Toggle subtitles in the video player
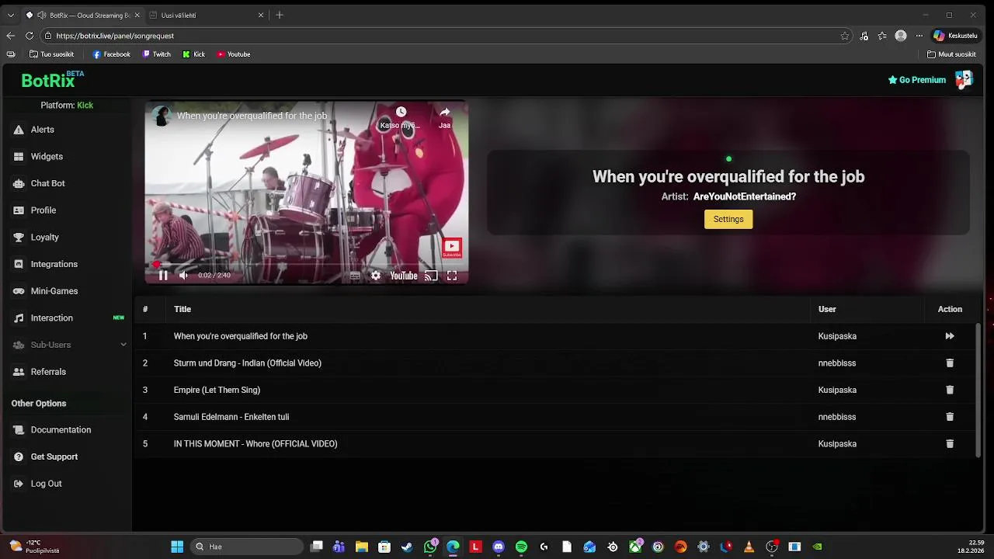The height and width of the screenshot is (559, 994). 355,276
